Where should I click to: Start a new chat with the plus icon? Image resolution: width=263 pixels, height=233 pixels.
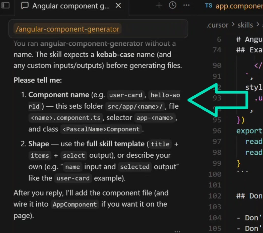(158, 5)
